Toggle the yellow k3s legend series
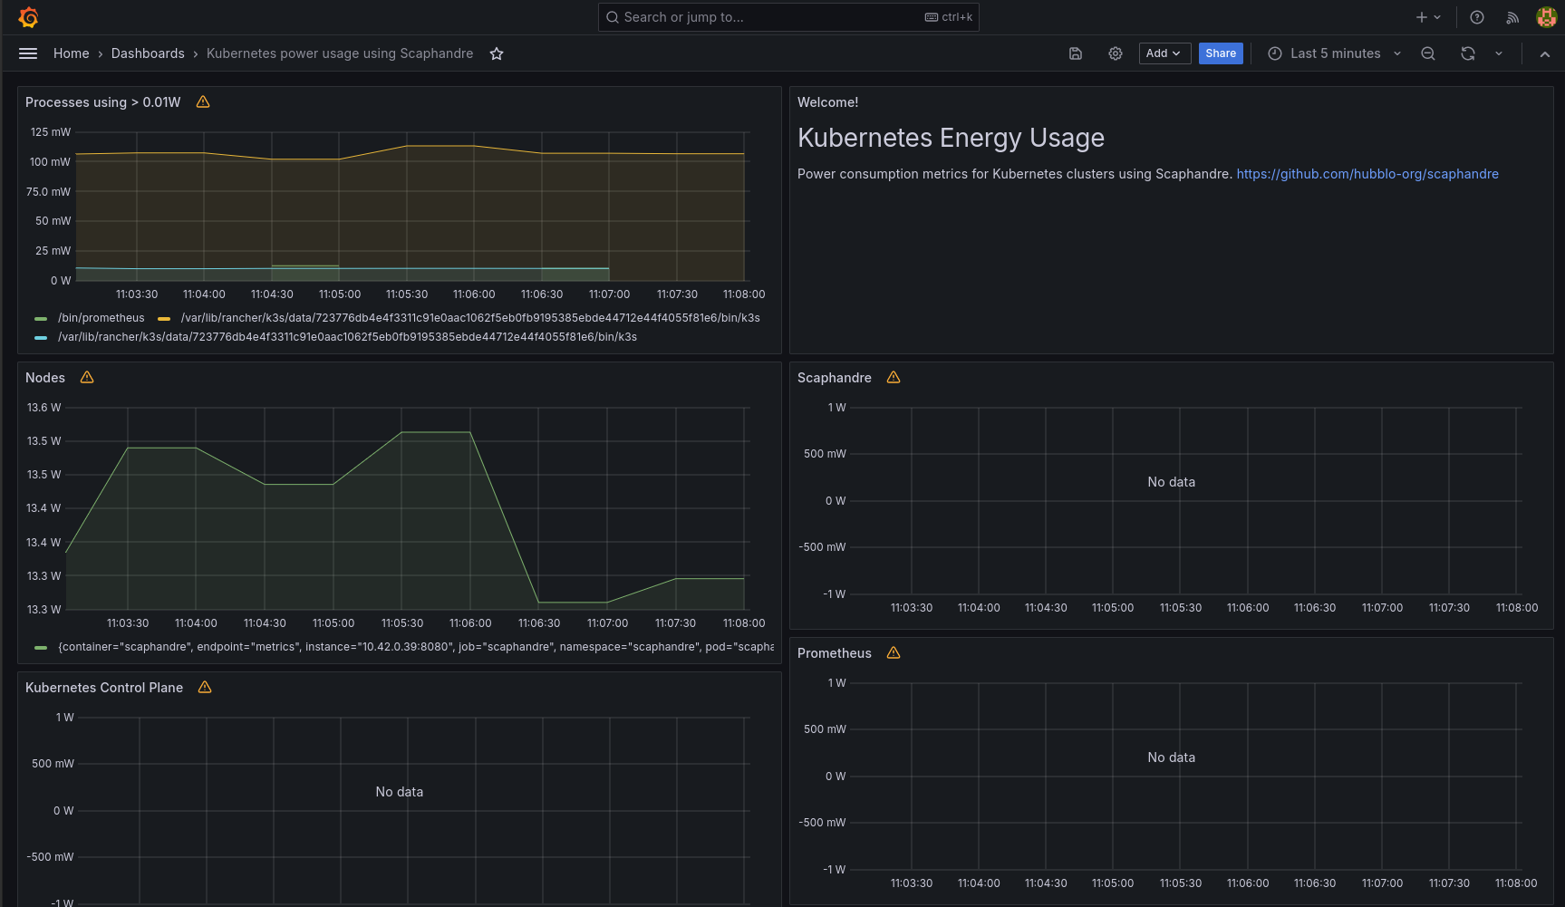 [x=470, y=318]
